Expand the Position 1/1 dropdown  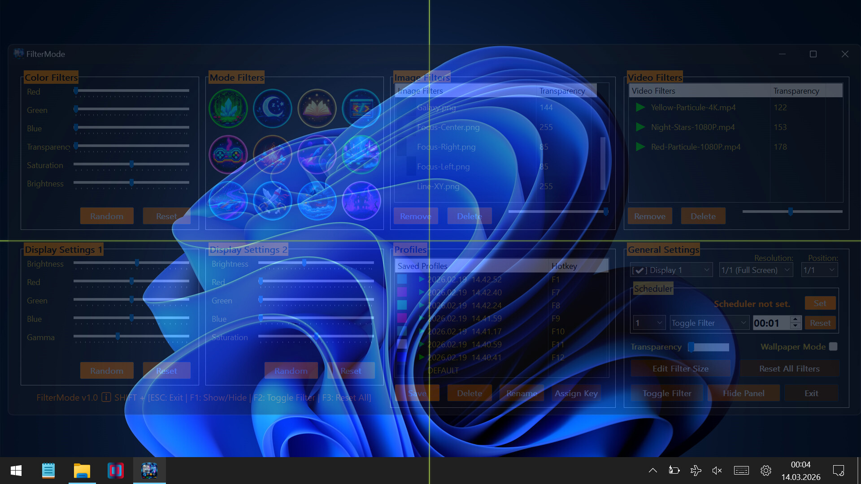pos(819,270)
